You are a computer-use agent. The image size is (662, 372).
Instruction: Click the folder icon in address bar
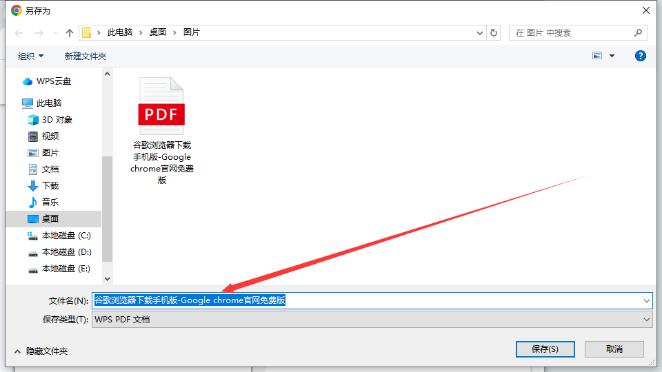(87, 32)
